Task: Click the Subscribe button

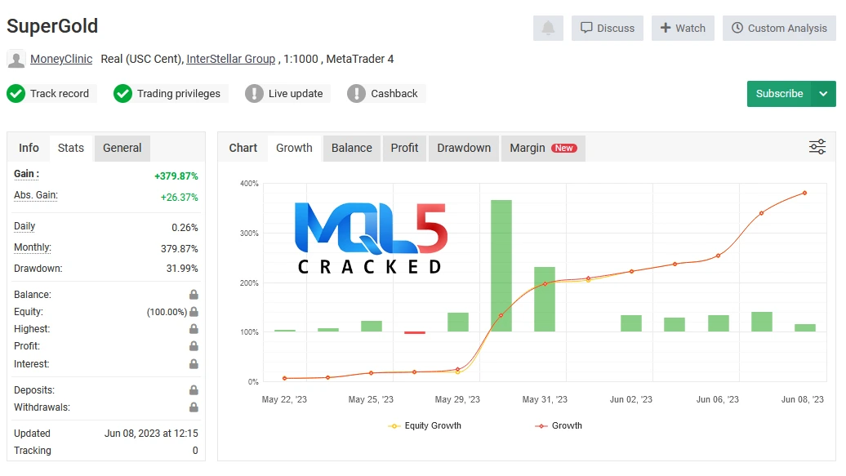Action: click(x=780, y=94)
